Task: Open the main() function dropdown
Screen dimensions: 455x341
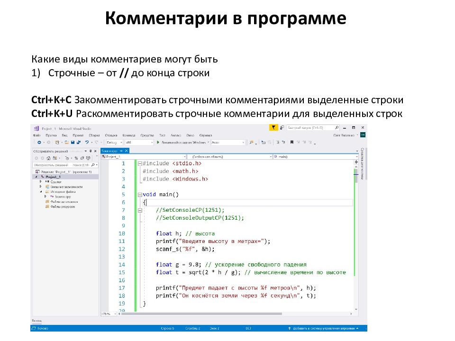Action: pyautogui.click(x=316, y=157)
